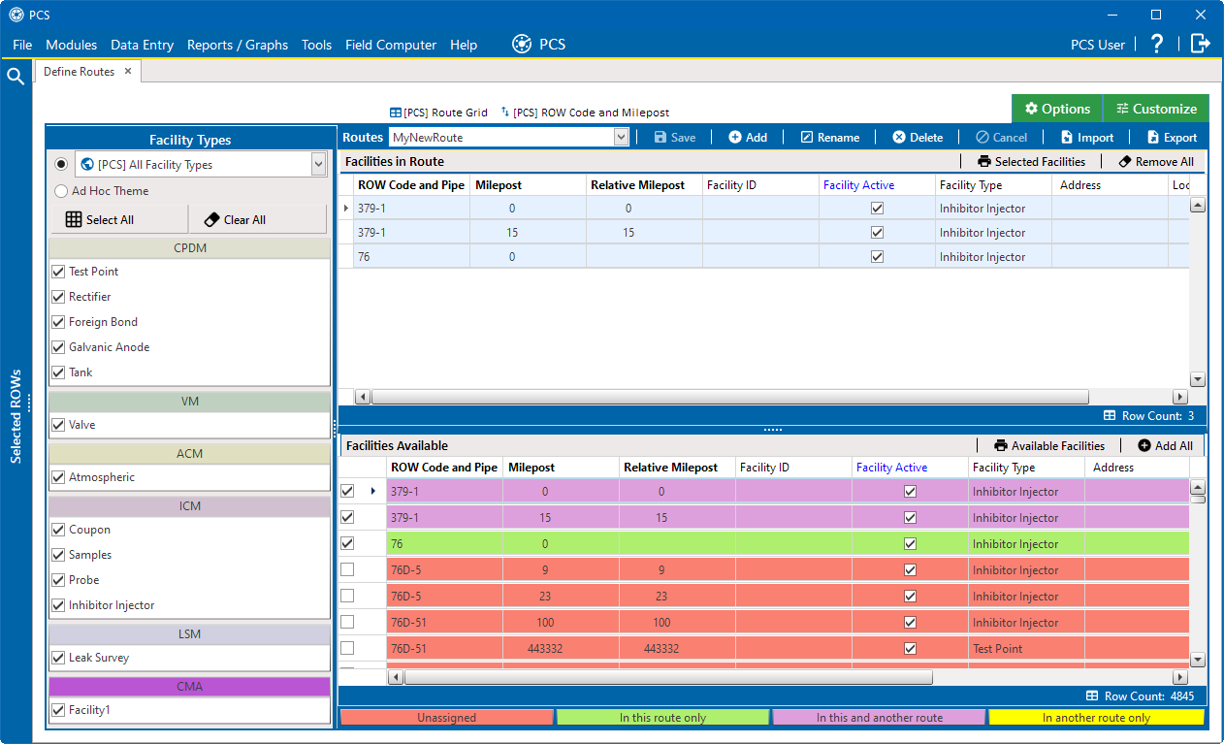Image resolution: width=1224 pixels, height=744 pixels.
Task: Click Select All grid button
Action: [x=119, y=219]
